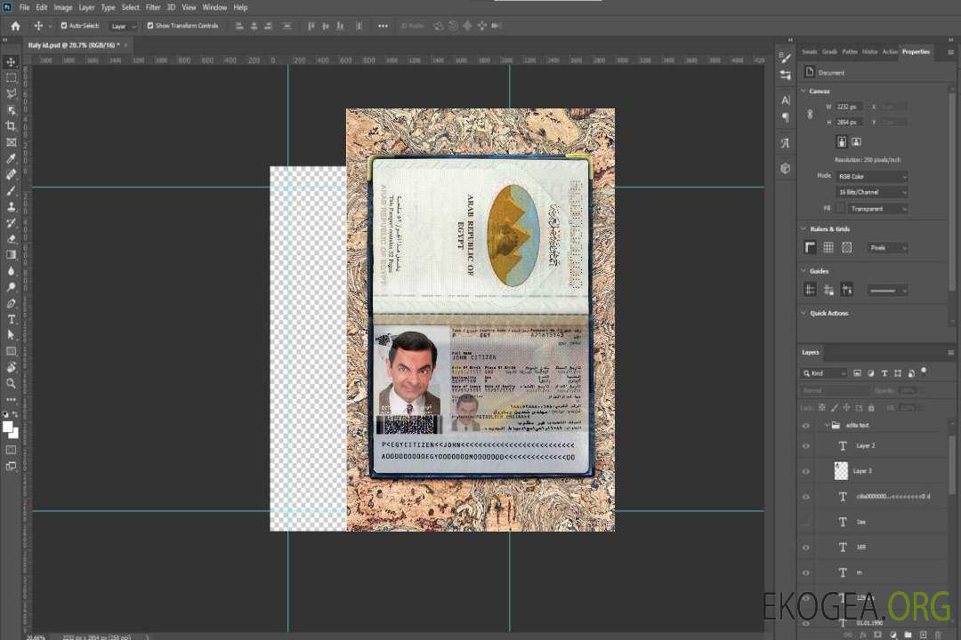This screenshot has width=961, height=640.
Task: Select the Crop tool
Action: click(x=11, y=126)
